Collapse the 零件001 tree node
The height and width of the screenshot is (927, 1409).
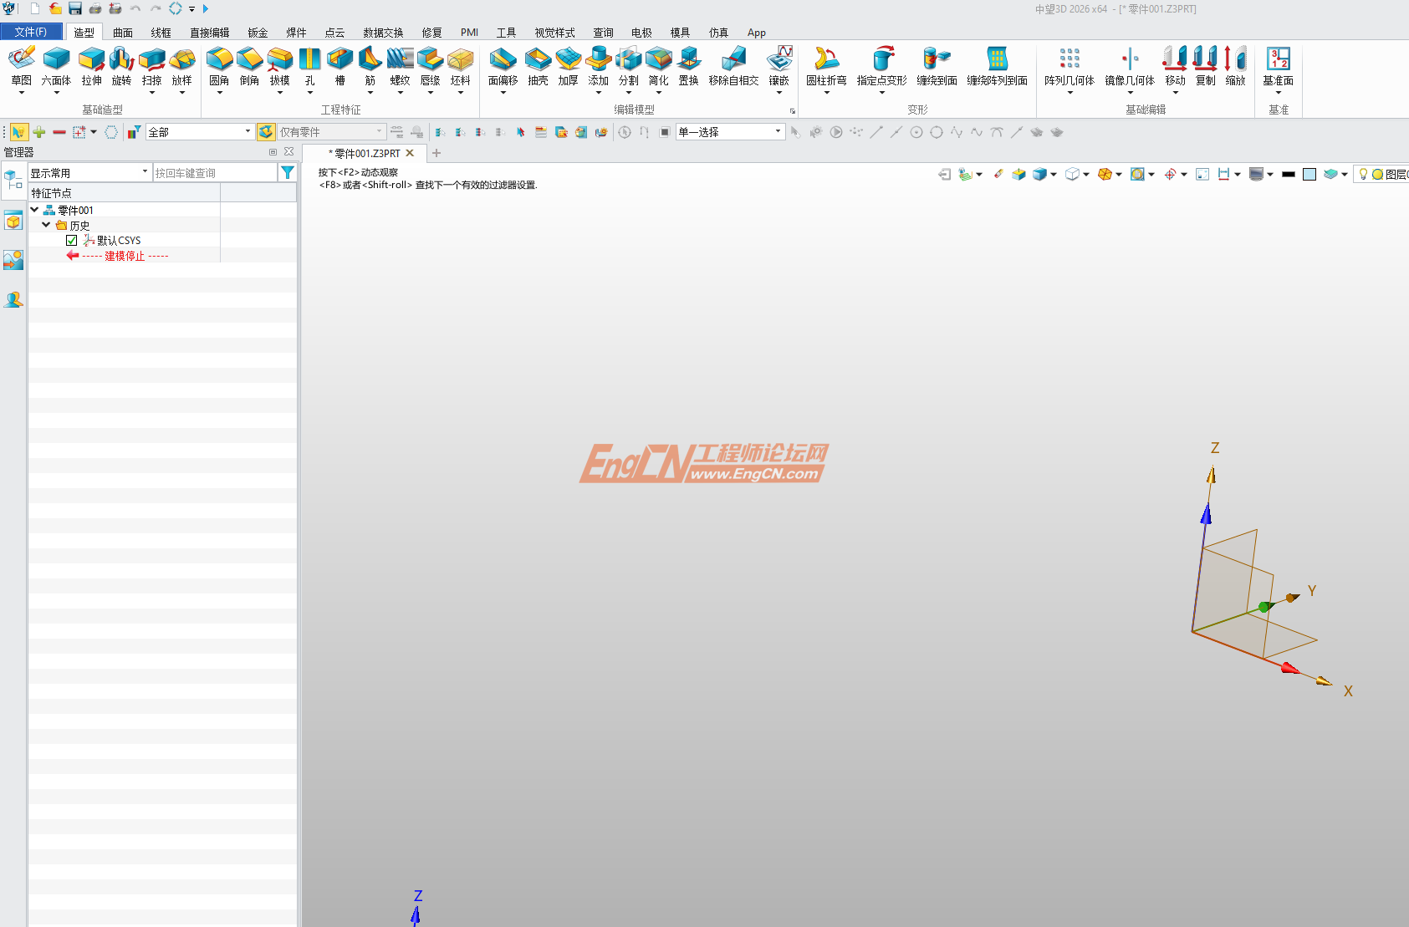(x=34, y=210)
